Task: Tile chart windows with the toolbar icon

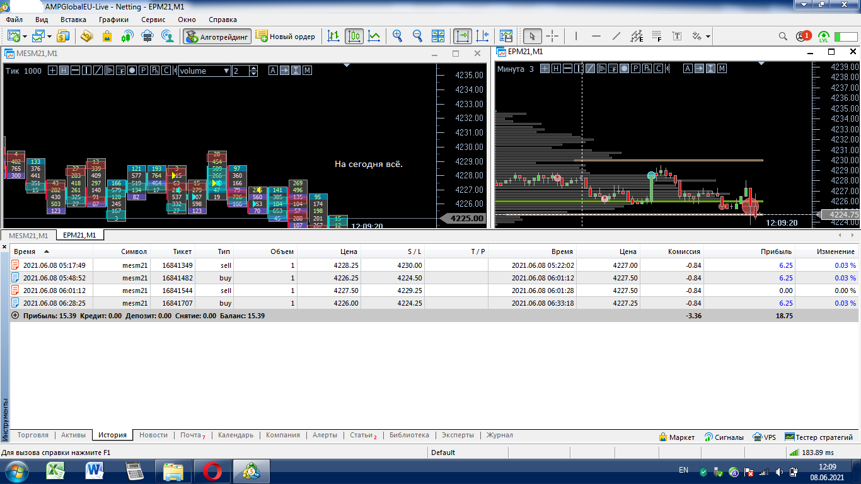Action: 438,36
